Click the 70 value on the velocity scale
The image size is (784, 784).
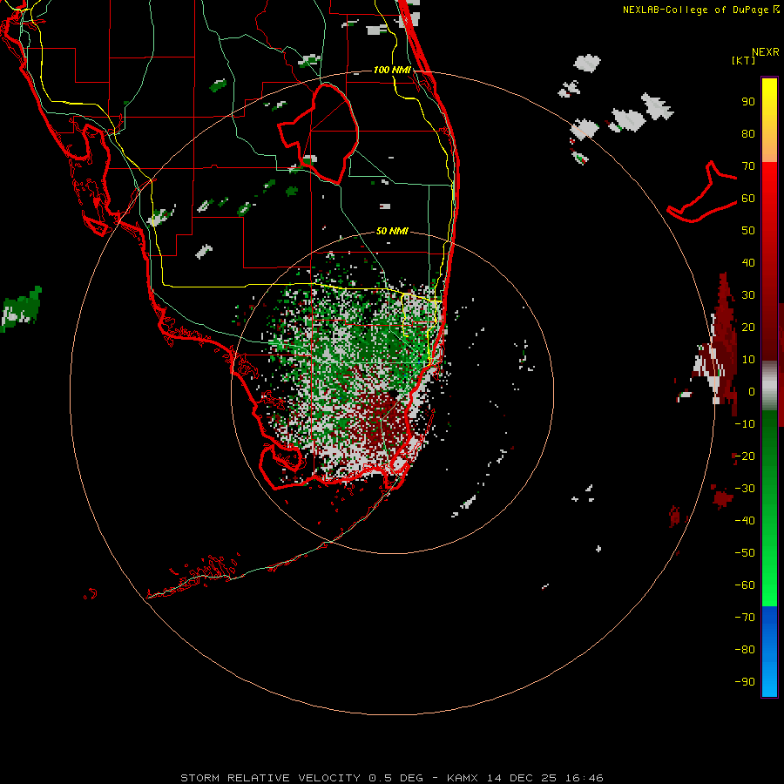(x=748, y=166)
